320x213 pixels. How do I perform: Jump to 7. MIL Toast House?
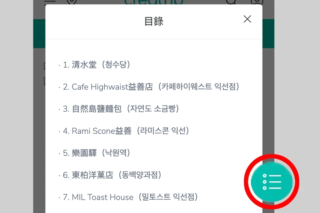pos(102,197)
